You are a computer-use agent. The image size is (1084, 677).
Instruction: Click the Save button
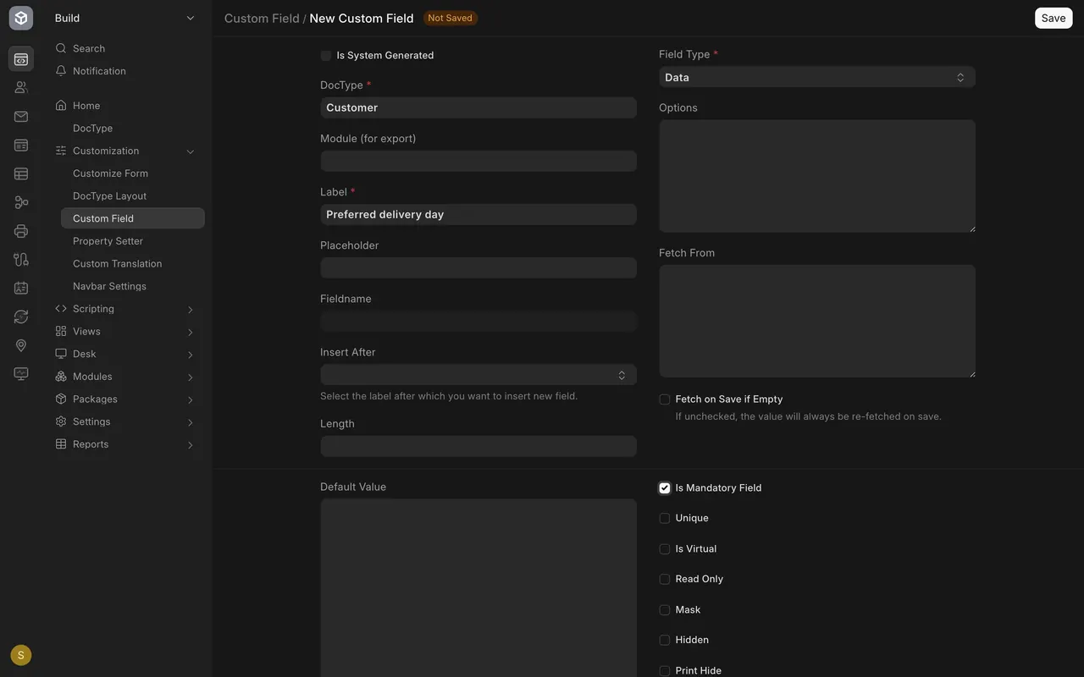(x=1054, y=19)
